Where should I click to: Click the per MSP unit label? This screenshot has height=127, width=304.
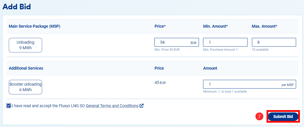pos(287,85)
